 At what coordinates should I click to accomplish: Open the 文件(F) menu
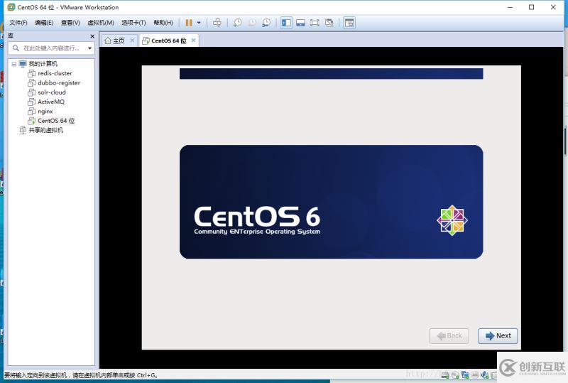pyautogui.click(x=18, y=23)
